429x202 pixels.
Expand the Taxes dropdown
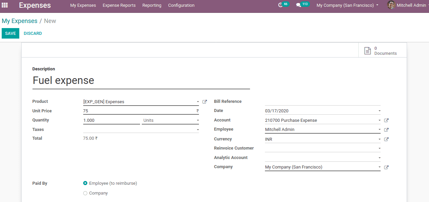(x=198, y=130)
